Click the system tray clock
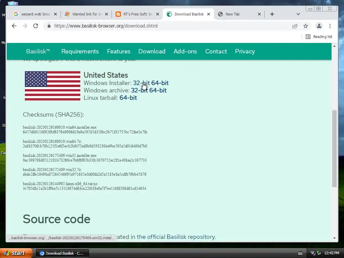344x258 pixels. (x=332, y=253)
